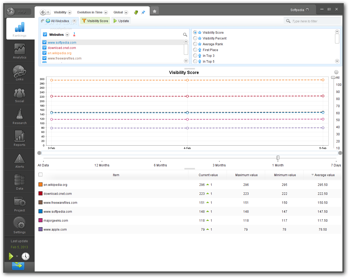The image size is (349, 278).
Task: Sort by Average value column
Action: tap(323, 175)
